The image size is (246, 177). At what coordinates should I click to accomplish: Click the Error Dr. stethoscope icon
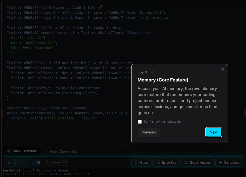[x=159, y=162]
